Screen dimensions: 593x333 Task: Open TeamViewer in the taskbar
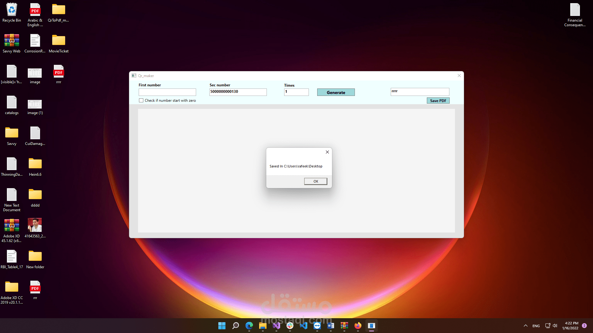click(317, 326)
